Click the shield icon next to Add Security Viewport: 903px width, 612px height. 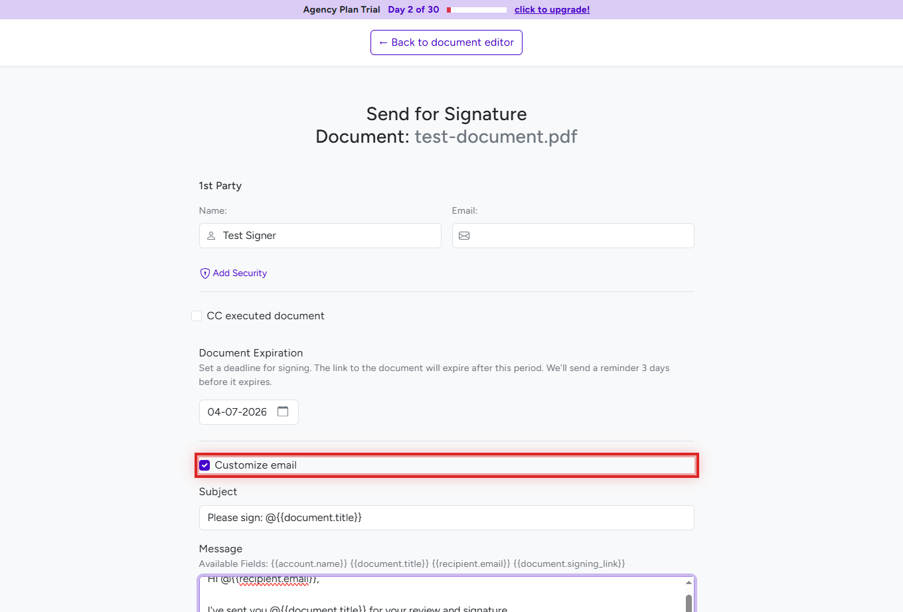[x=205, y=273]
